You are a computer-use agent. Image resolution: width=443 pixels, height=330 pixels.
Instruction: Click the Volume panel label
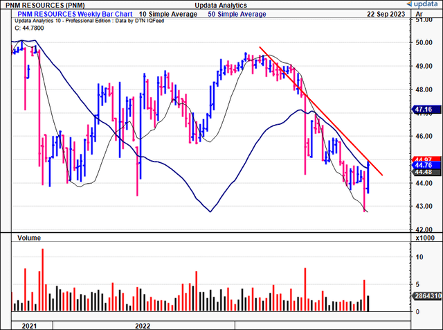pyautogui.click(x=29, y=238)
